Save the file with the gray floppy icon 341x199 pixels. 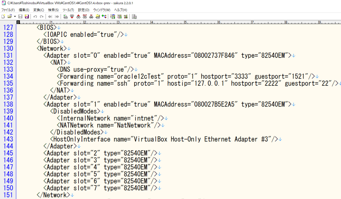click(20, 17)
